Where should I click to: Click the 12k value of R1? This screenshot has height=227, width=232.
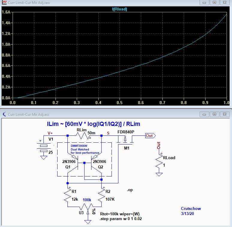tap(75, 199)
